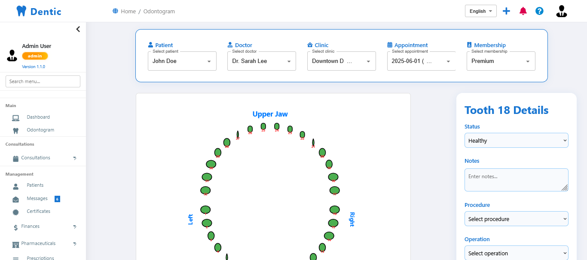Open notifications via the bell icon

tap(523, 11)
